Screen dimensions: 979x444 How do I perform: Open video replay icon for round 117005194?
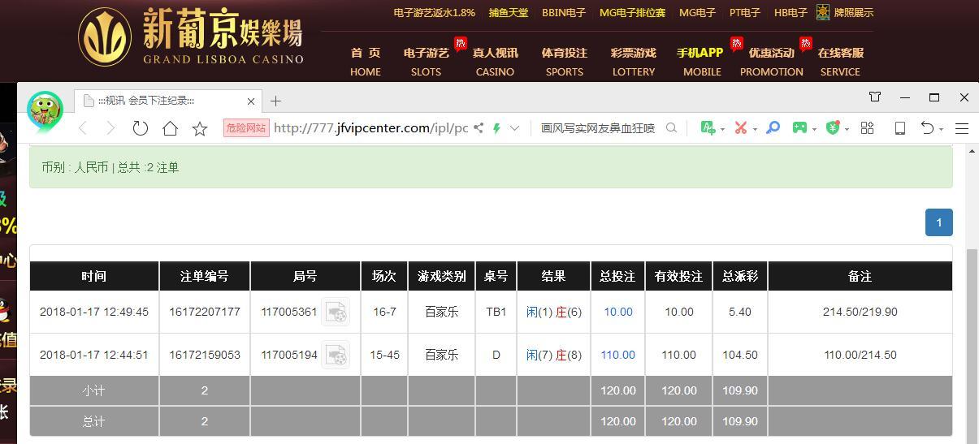336,355
